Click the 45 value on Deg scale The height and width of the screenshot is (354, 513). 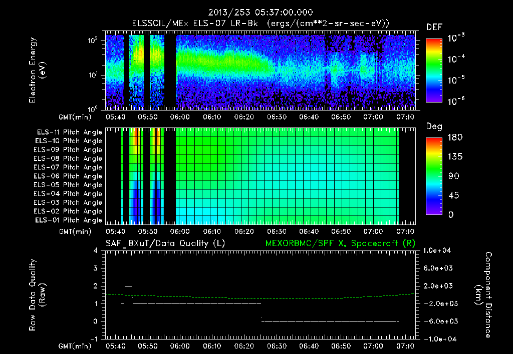pos(454,195)
